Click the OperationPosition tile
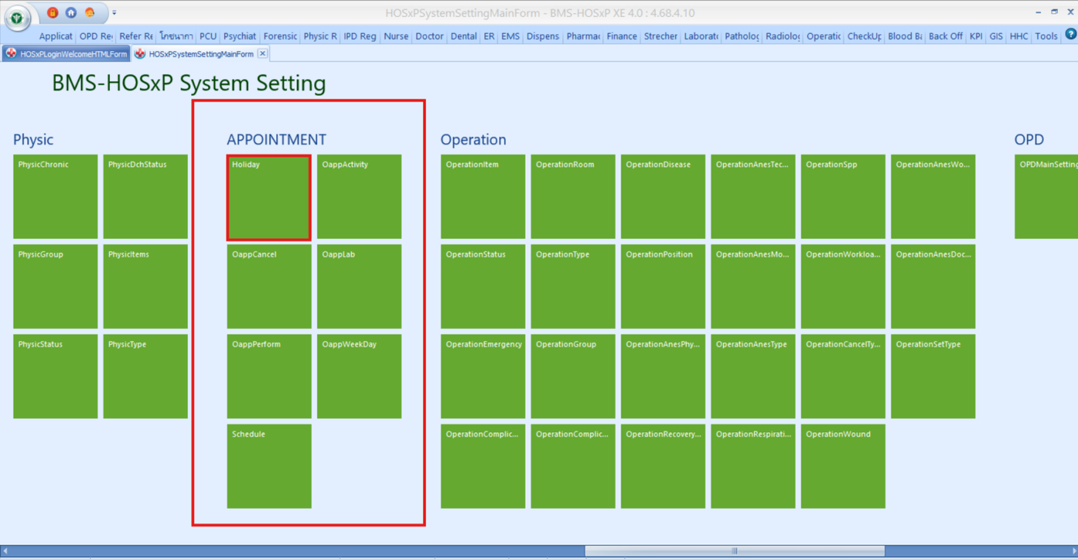Viewport: 1078px width, 559px height. (x=663, y=287)
